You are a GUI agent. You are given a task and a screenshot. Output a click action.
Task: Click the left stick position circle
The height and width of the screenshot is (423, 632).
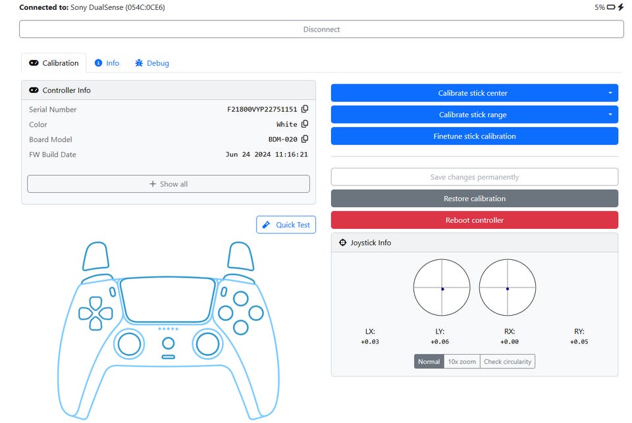point(442,287)
